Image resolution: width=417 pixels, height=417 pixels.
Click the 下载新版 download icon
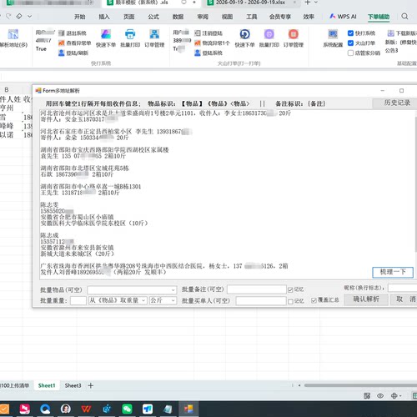[391, 33]
